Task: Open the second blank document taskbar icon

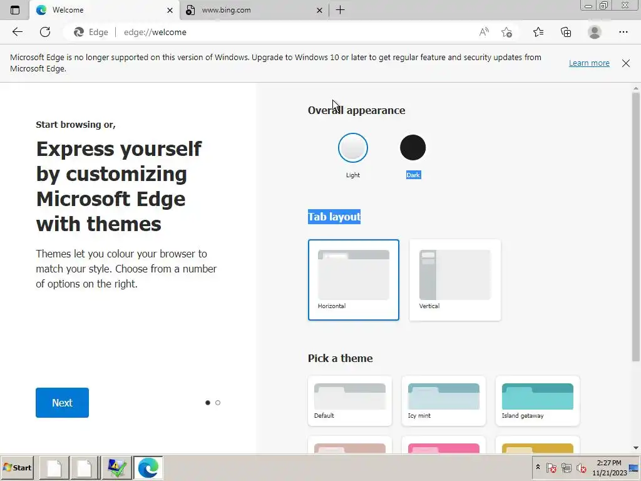Action: [x=85, y=467]
